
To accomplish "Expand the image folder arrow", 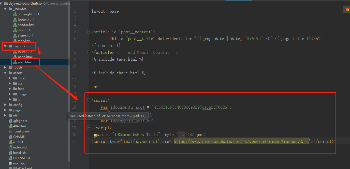I will tap(10, 94).
